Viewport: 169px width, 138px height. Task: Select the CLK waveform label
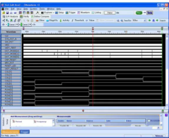pyautogui.click(x=11, y=36)
